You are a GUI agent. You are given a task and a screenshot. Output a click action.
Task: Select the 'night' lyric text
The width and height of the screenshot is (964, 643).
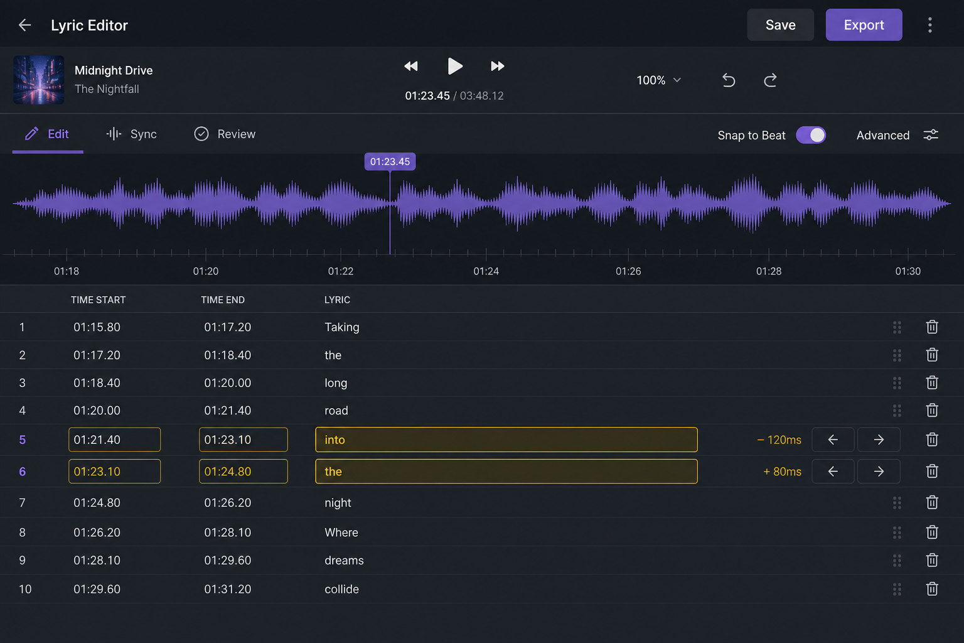[x=338, y=502]
